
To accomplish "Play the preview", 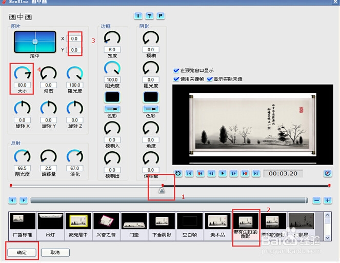I will pyautogui.click(x=223, y=173).
